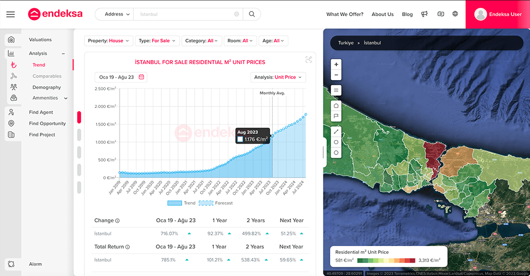Image resolution: width=530 pixels, height=276 pixels.
Task: Click the What We Offer? link
Action: point(345,14)
